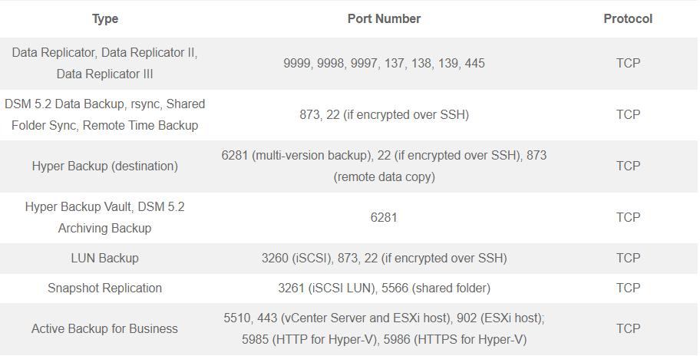
Task: Click the lone 6281 port cell
Action: click(384, 217)
